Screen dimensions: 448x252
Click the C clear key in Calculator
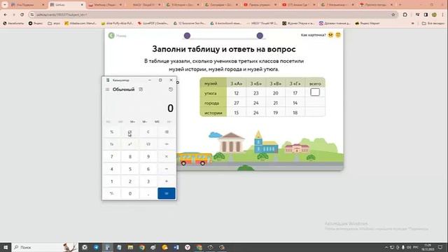pyautogui.click(x=148, y=132)
